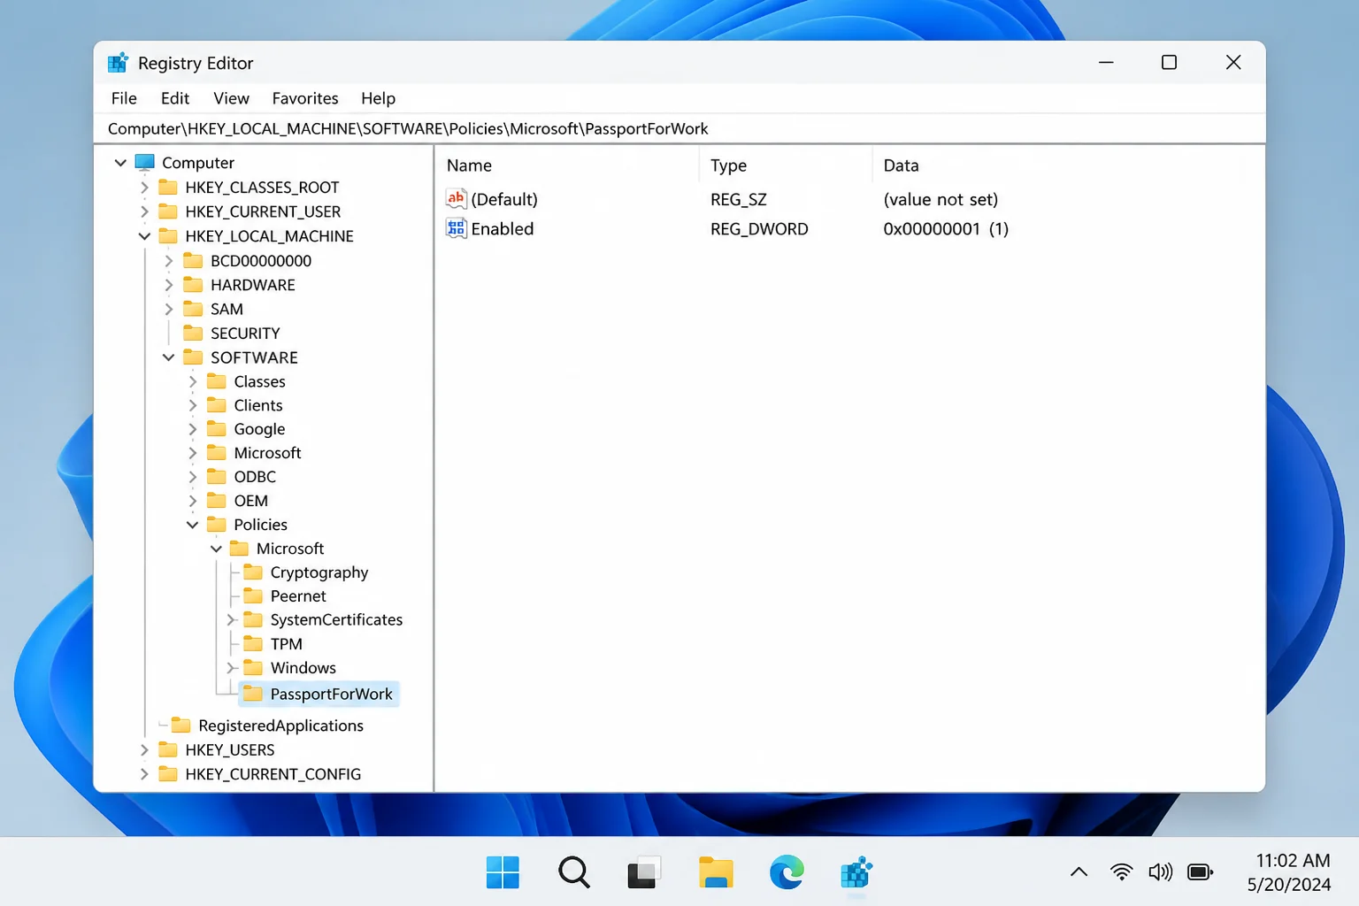The image size is (1359, 906).
Task: Open the Favorites menu
Action: click(305, 98)
